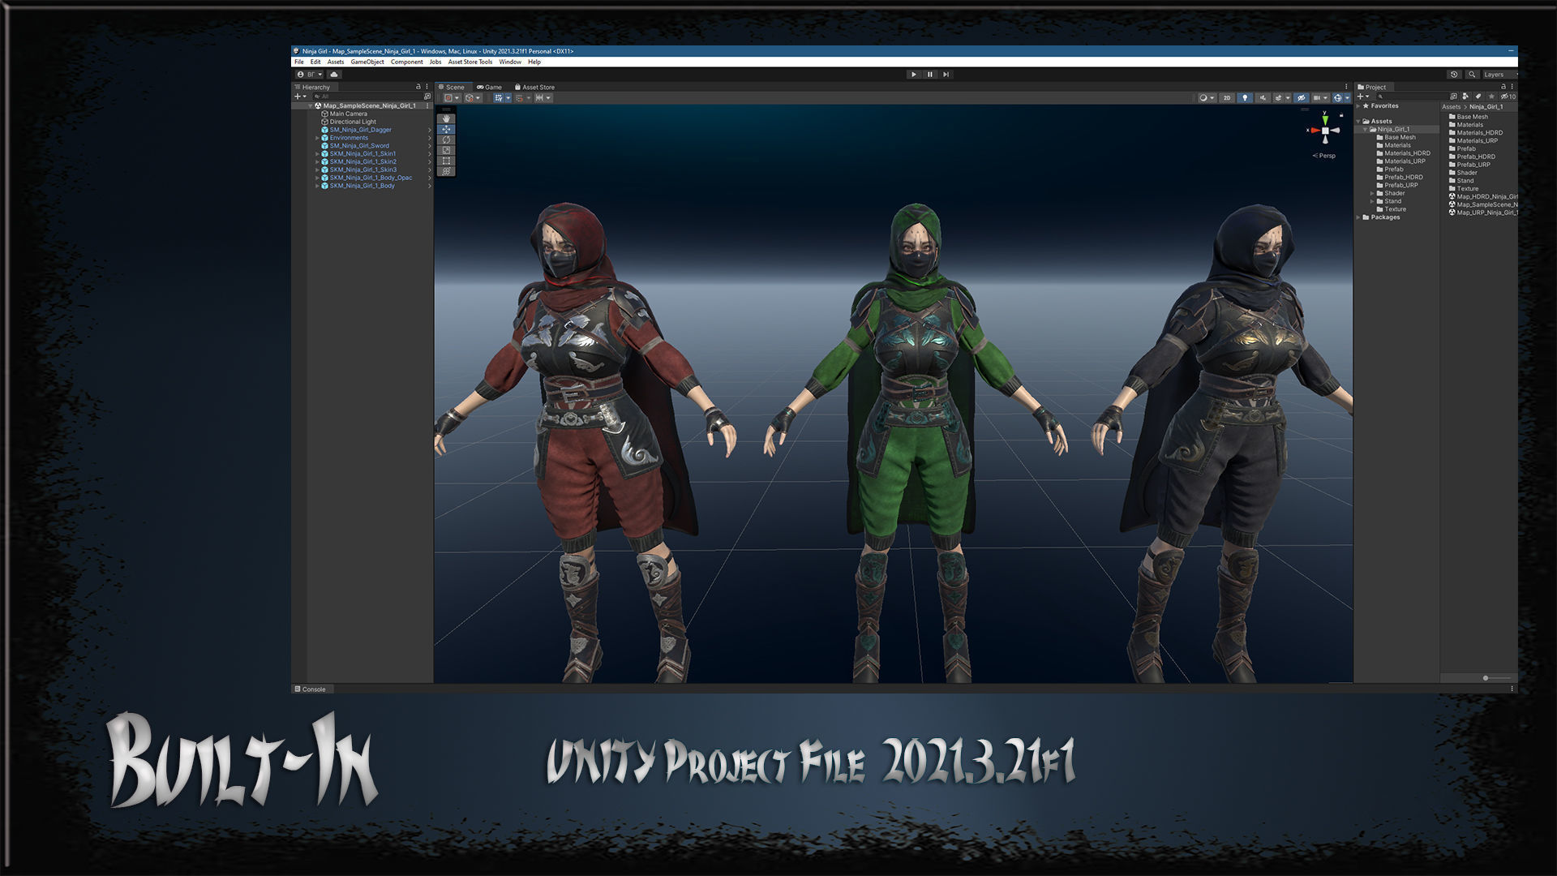Viewport: 1557px width, 876px height.
Task: Open the scene row three-dot options
Action: click(x=427, y=105)
